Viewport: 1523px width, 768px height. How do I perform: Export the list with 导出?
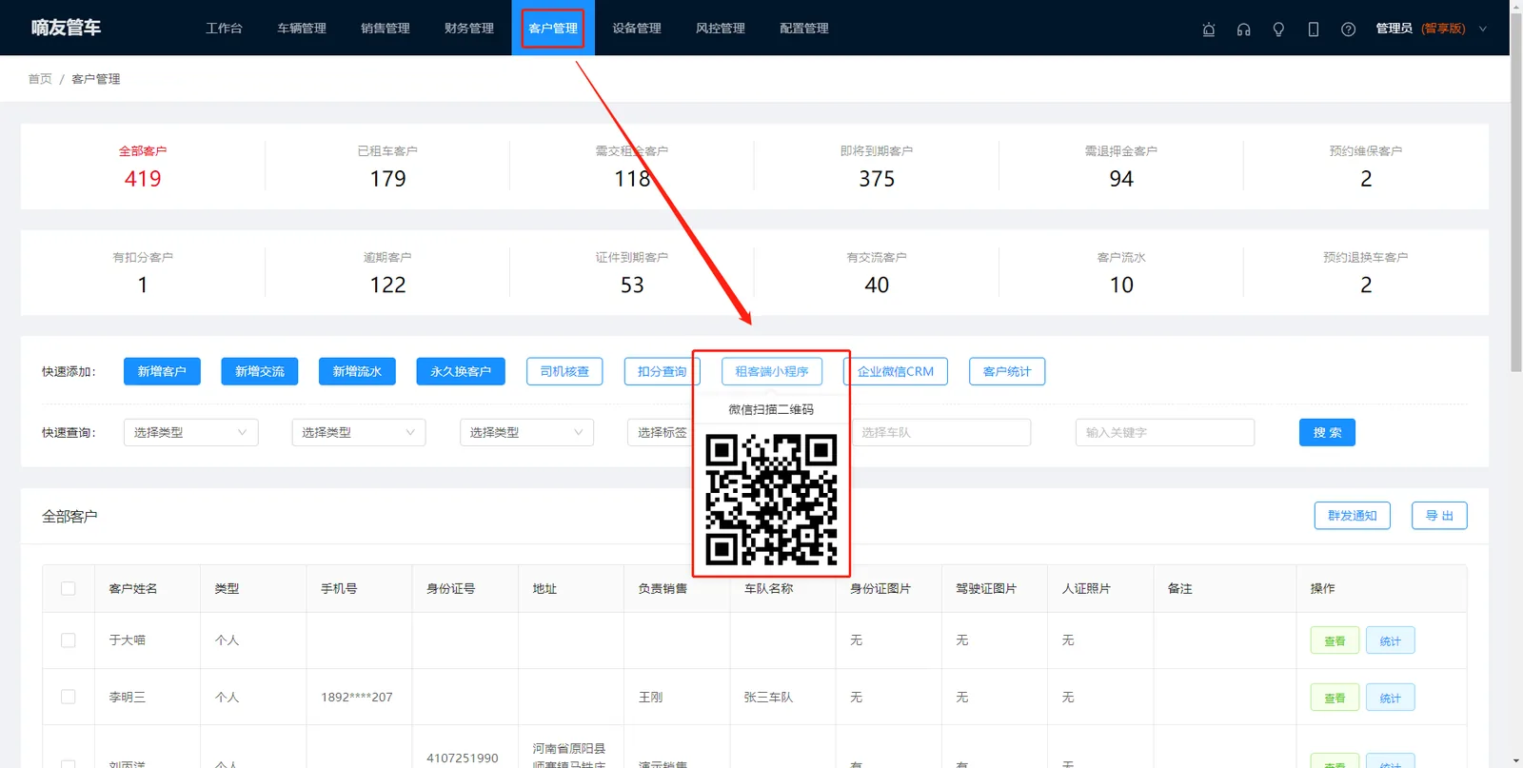point(1439,516)
